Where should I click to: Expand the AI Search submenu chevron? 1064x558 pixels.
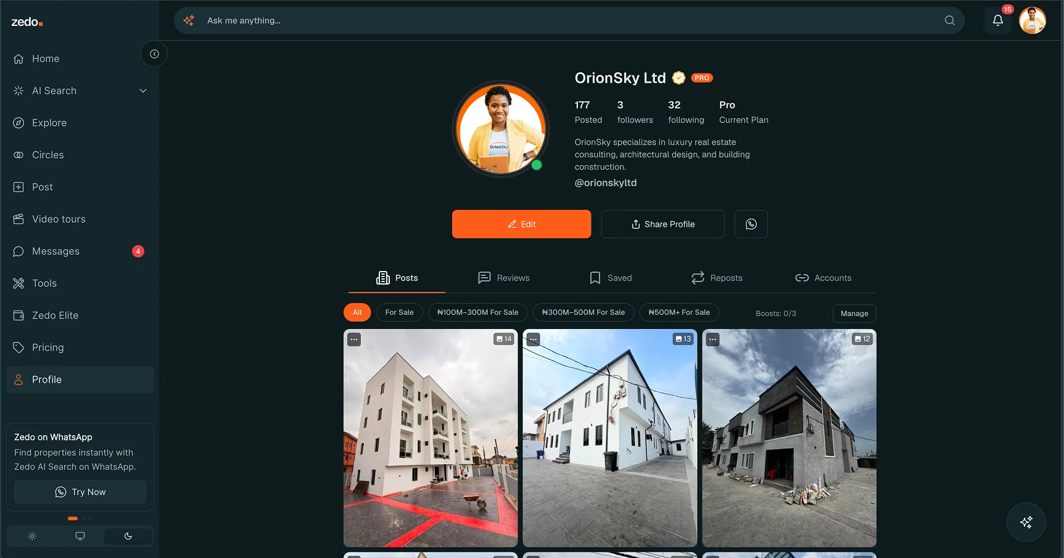[x=143, y=91]
